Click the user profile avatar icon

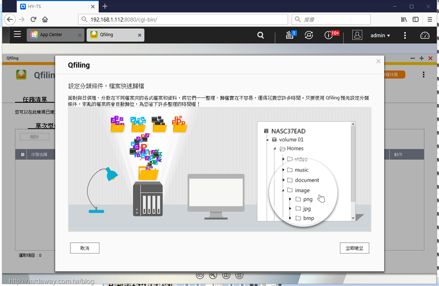(357, 35)
